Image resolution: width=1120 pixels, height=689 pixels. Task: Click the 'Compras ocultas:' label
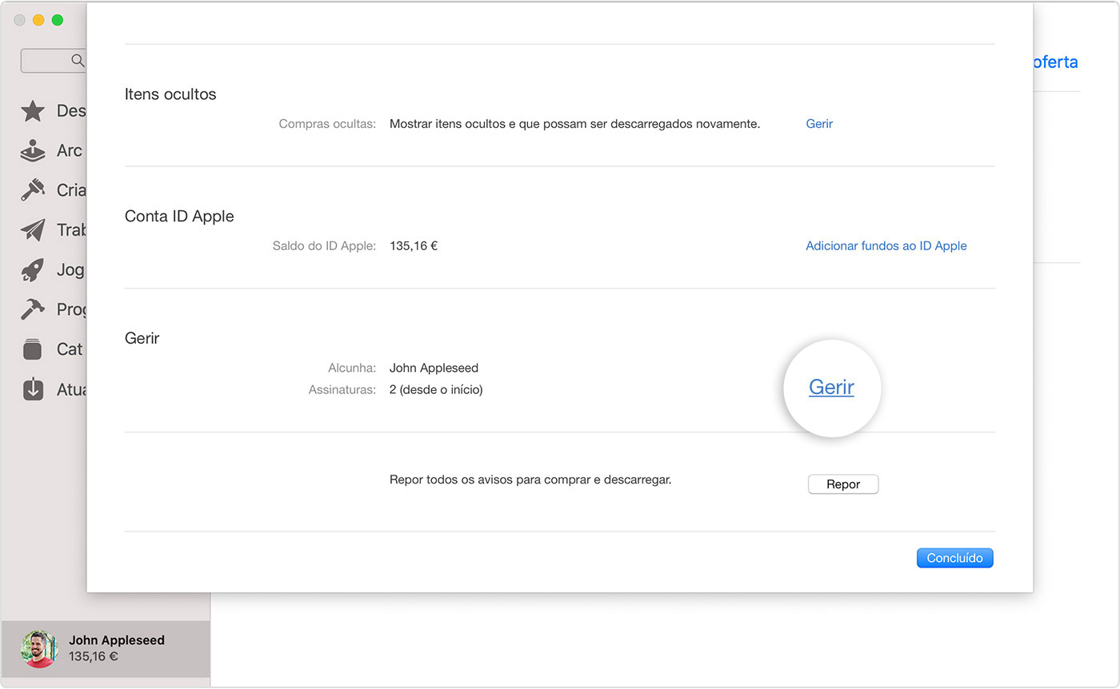pyautogui.click(x=327, y=124)
